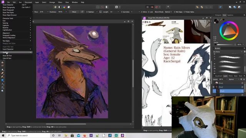Enable the Mirror checkbox

click(x=141, y=12)
